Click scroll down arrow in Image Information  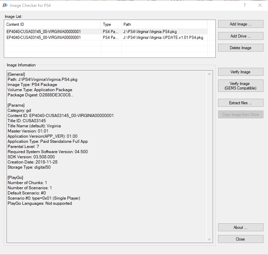tap(210, 240)
